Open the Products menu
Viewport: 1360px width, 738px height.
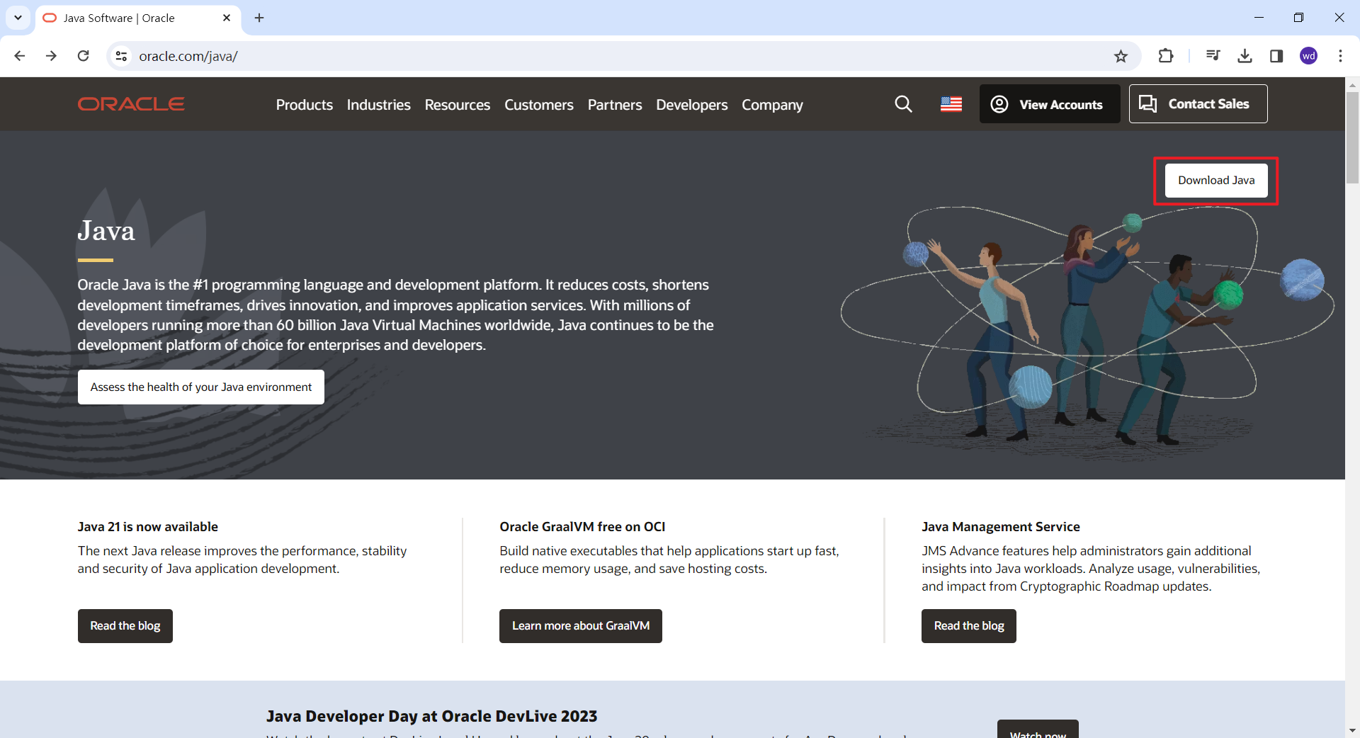click(305, 105)
